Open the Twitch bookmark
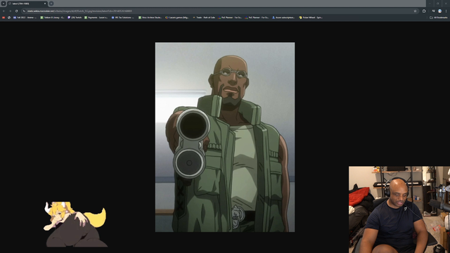450x253 pixels. coord(75,18)
